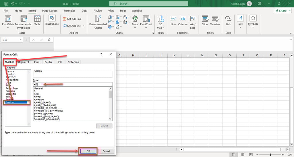Switch to the Page Layout tab
Image resolution: width=294 pixels, height=157 pixels.
50,11
